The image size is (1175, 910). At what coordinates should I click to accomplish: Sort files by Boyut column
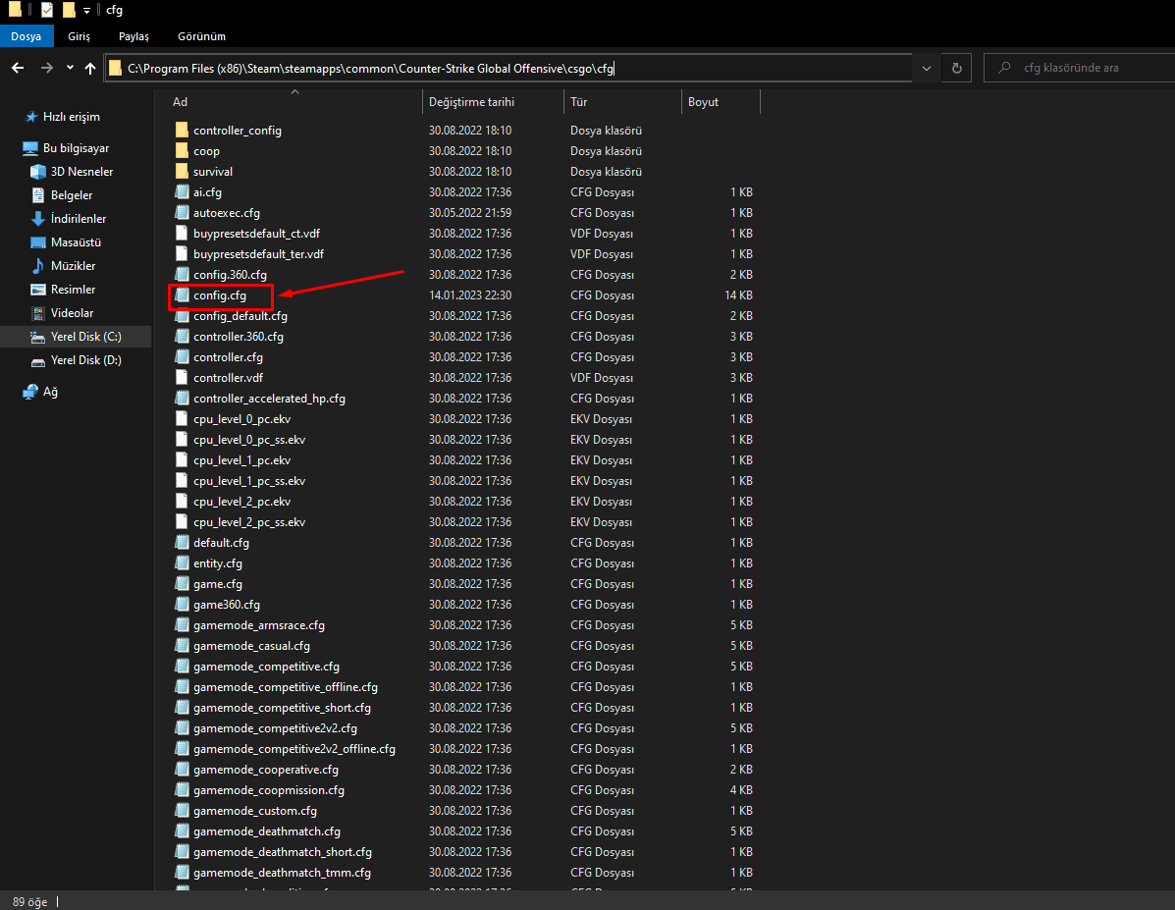[703, 102]
